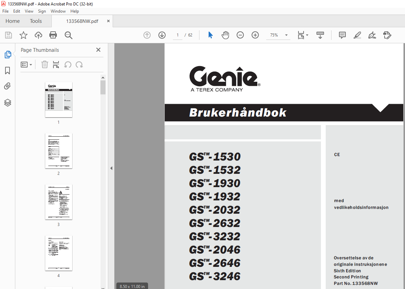
Task: Zoom in with plus button
Action: (255, 35)
